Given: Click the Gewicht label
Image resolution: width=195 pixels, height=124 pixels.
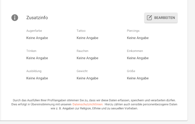Looking at the screenshot, I should (x=82, y=71).
